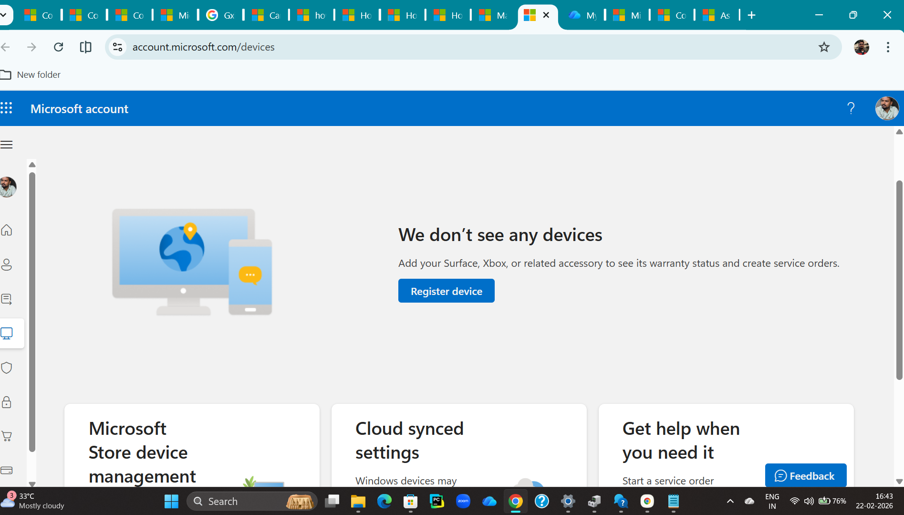Screen dimensions: 904x515
Task: Expand the browser profile menu
Action: (861, 47)
